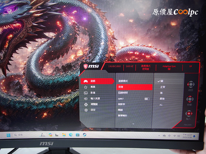Click the taskbar clock showing 12:47
Viewport: 206px width, 154px height.
pos(187,136)
